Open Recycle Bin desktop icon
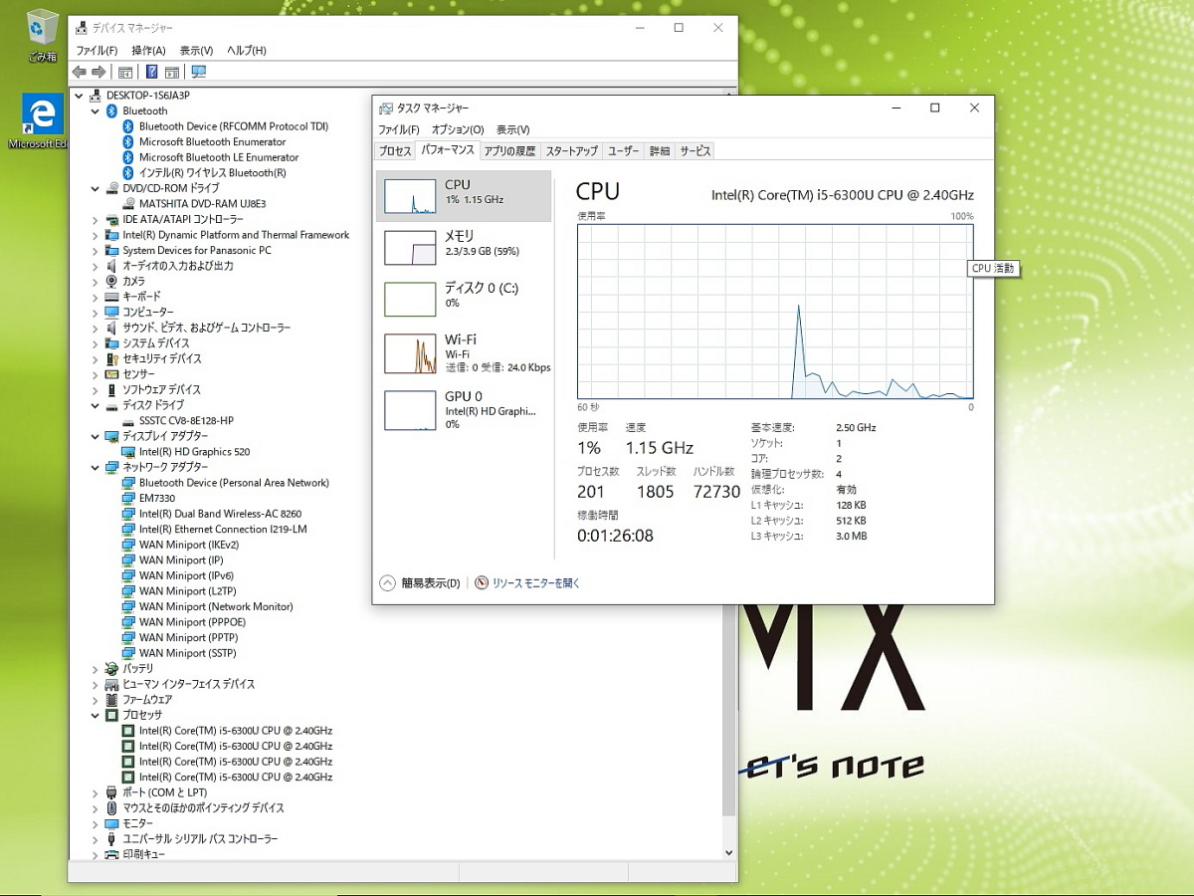This screenshot has height=896, width=1194. [42, 35]
